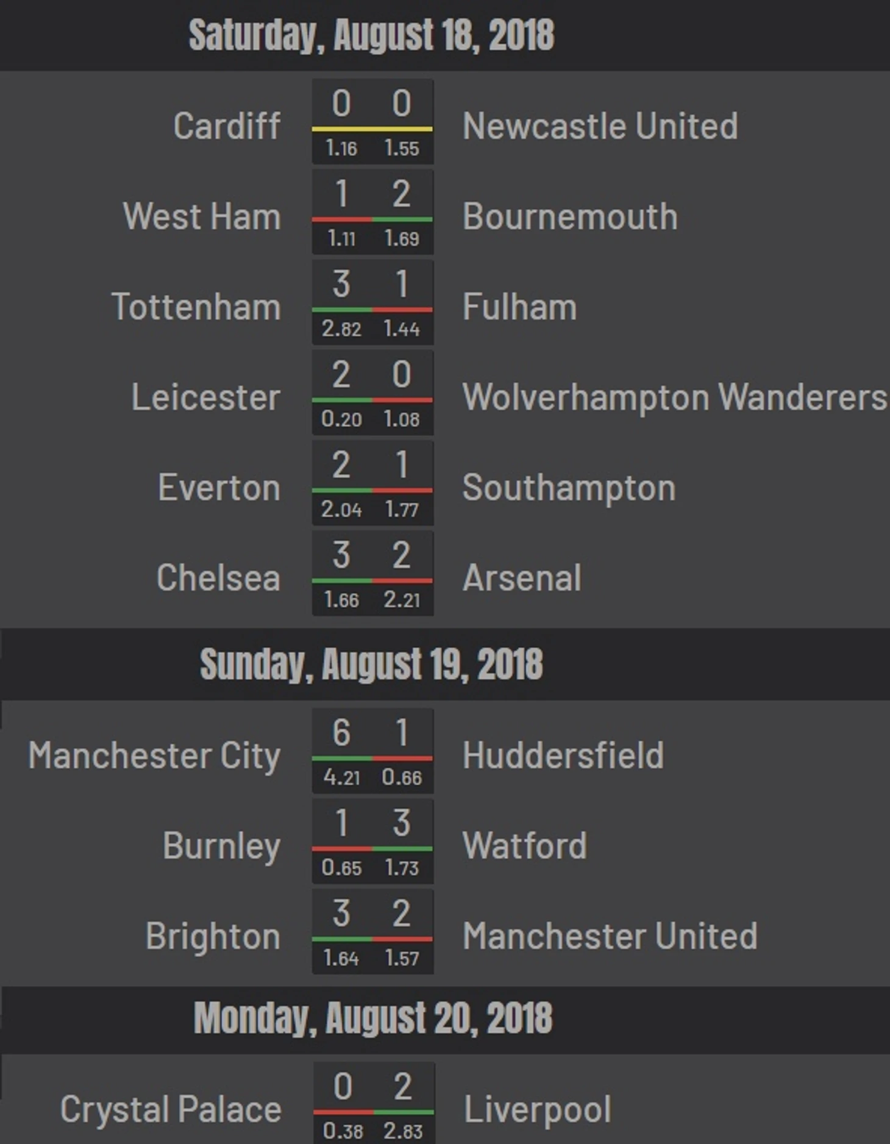
Task: Click the Leicester 2-0 Wolverhampton score box
Action: (372, 392)
